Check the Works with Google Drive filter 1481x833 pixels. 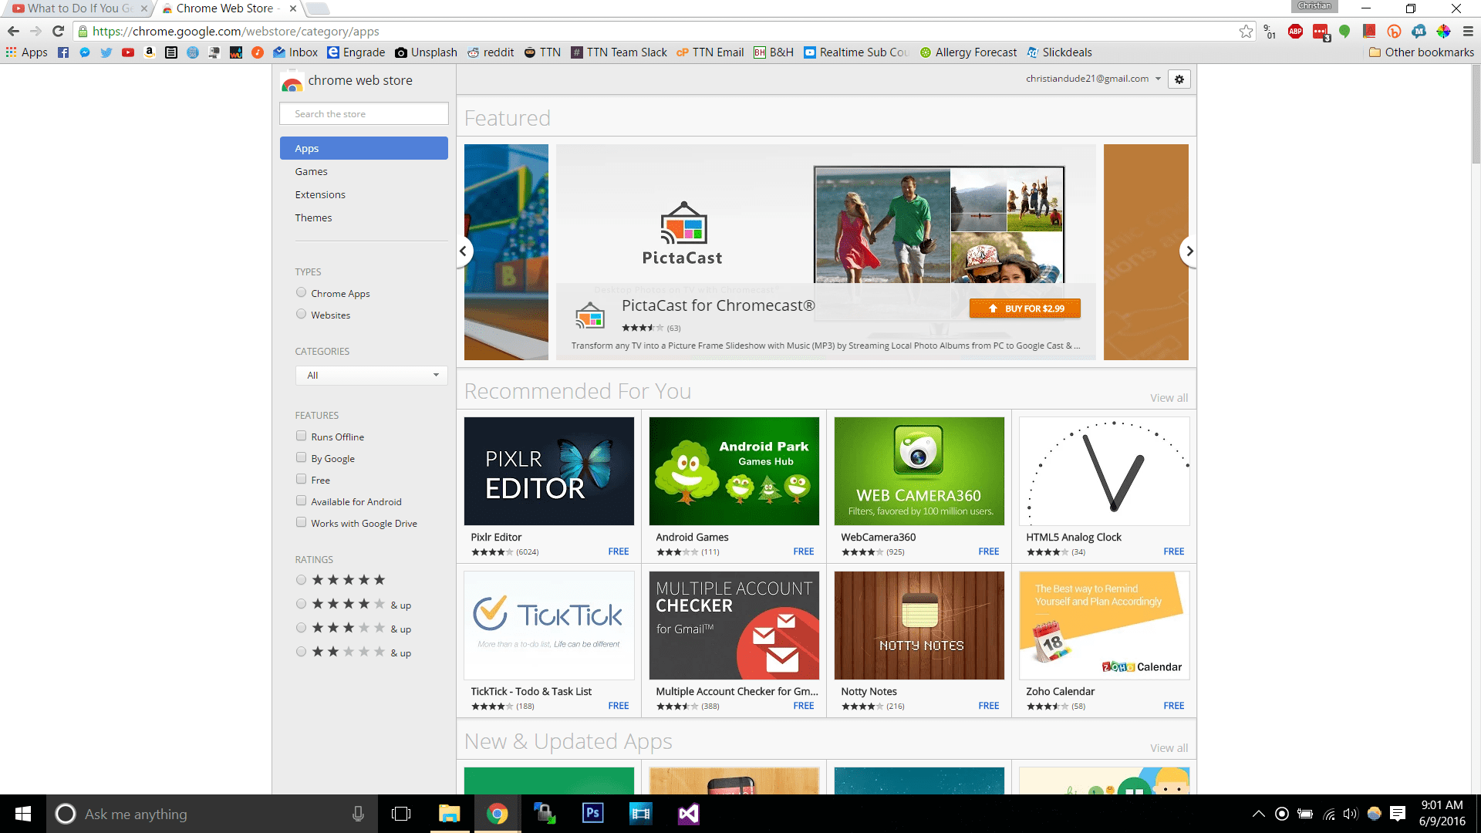pyautogui.click(x=301, y=522)
